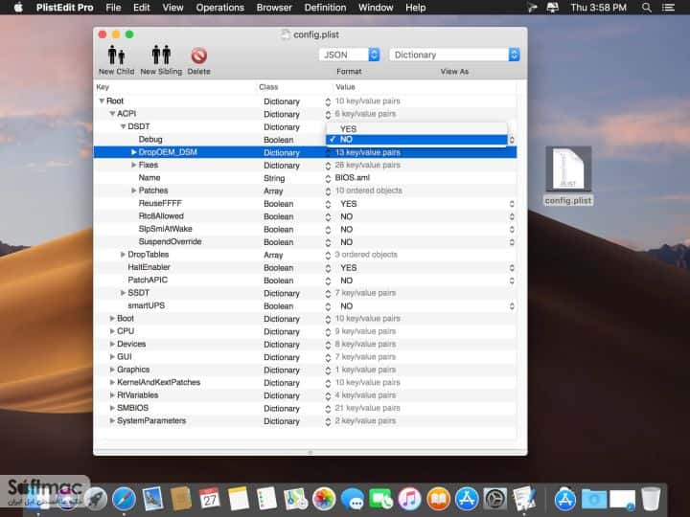Choose YES in the Debug popup menu
Image resolution: width=690 pixels, height=517 pixels.
coord(417,129)
